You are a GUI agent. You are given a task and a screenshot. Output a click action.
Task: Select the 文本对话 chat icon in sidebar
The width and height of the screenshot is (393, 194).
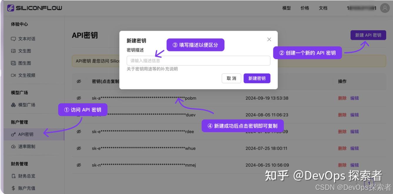[14, 39]
